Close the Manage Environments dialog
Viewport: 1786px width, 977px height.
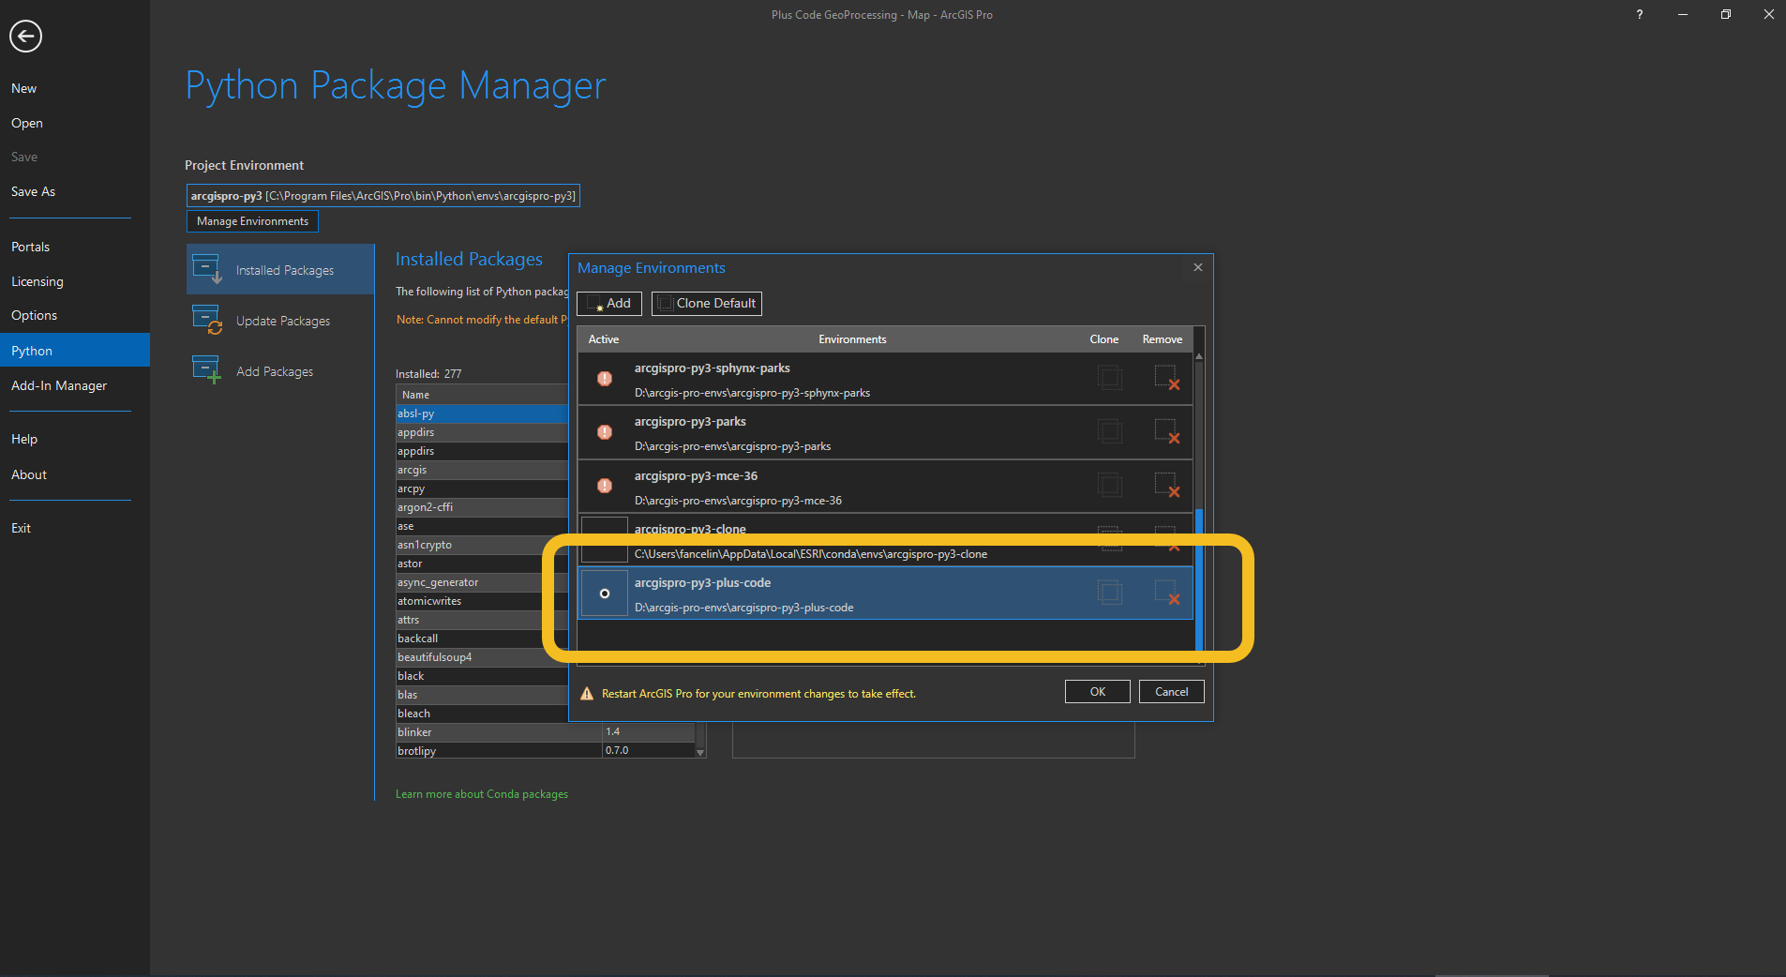[x=1197, y=267]
